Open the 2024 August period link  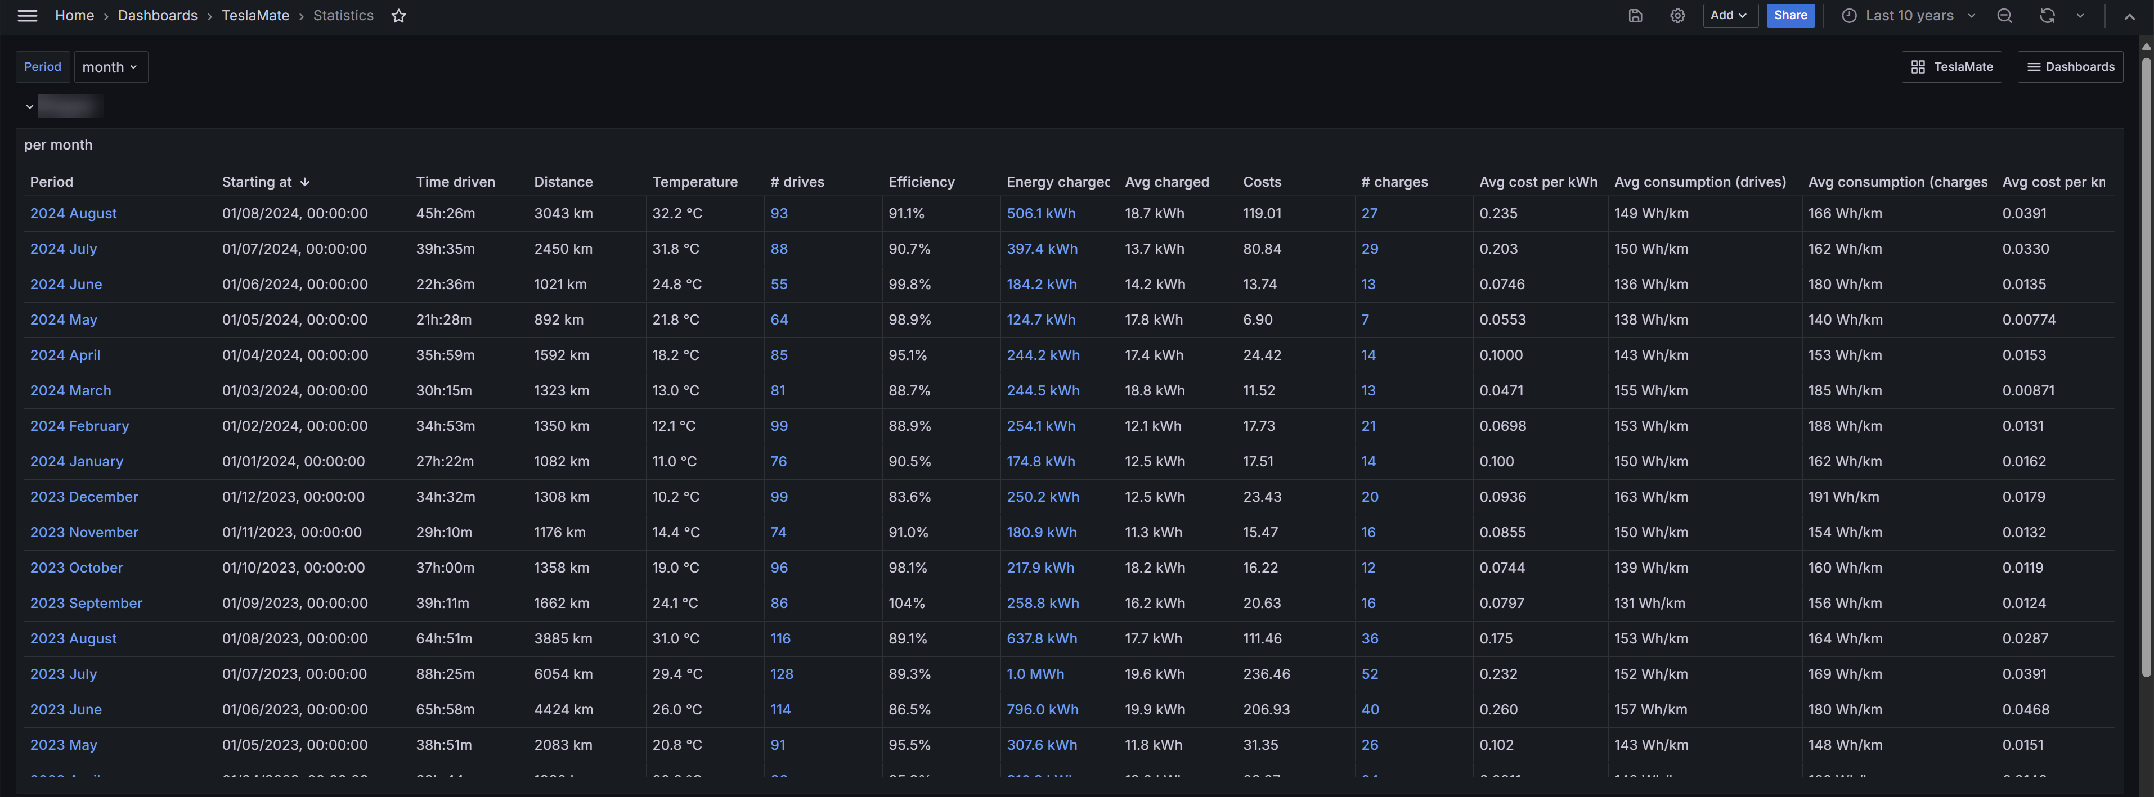(x=73, y=213)
